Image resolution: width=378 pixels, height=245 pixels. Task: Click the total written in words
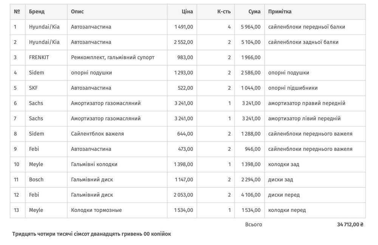(91, 234)
